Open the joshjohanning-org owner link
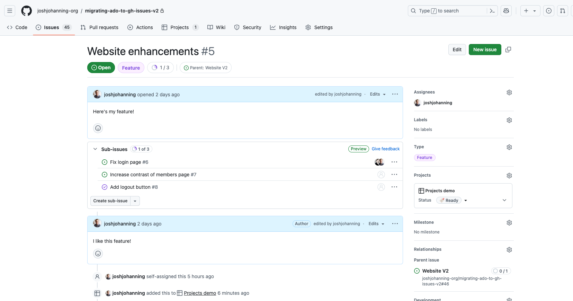 [58, 11]
